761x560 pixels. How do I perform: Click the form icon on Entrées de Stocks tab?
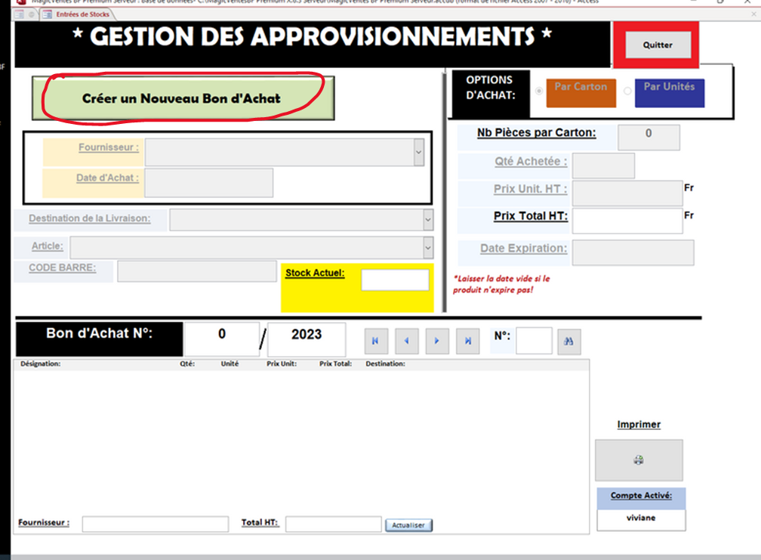[47, 14]
